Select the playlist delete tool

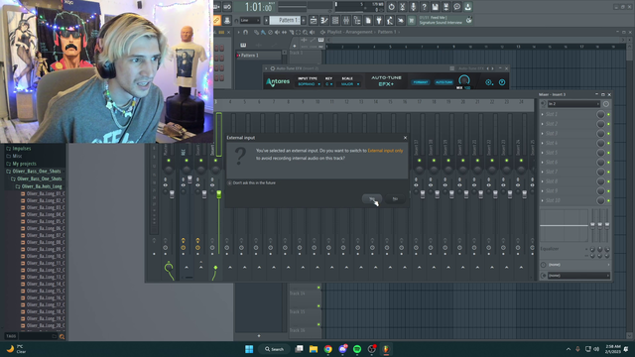pos(270,32)
